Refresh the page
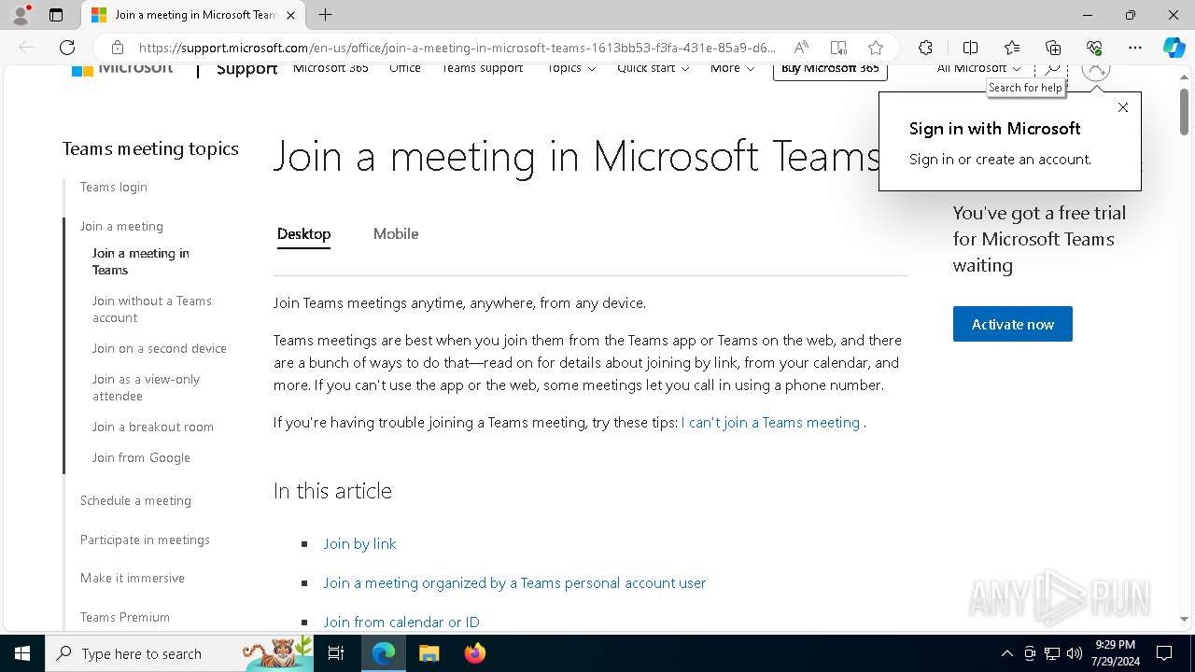The width and height of the screenshot is (1195, 672). [x=67, y=48]
